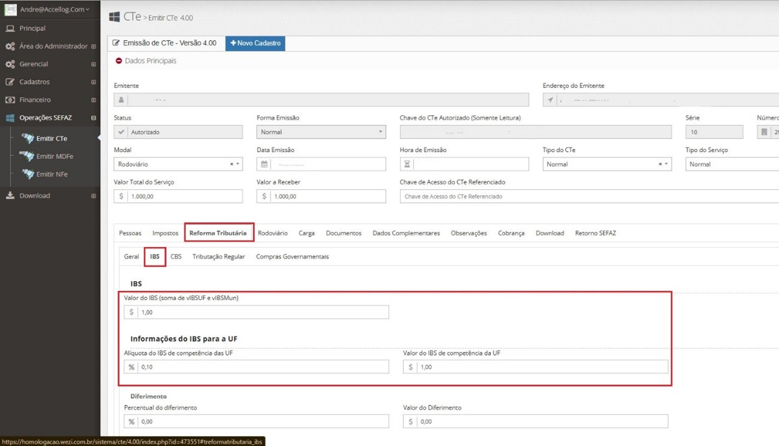779x446 pixels.
Task: Click the Gerencial gears icon
Action: point(10,64)
